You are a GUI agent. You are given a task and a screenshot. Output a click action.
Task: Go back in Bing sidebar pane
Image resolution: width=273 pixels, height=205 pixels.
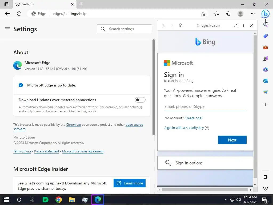[164, 25]
